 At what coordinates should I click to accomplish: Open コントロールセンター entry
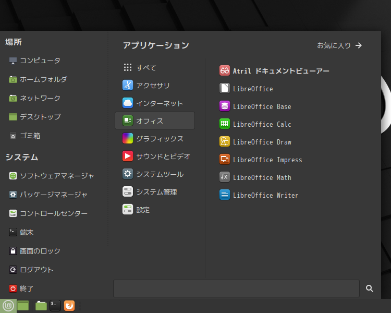(48, 213)
